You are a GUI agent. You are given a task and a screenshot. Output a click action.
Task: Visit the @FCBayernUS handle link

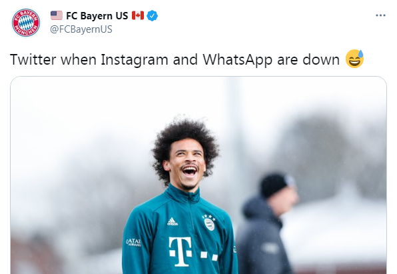[x=81, y=29]
